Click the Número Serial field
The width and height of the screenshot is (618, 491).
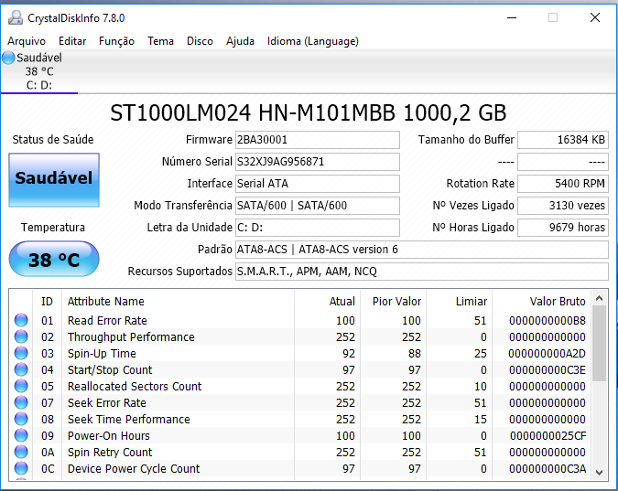point(317,162)
